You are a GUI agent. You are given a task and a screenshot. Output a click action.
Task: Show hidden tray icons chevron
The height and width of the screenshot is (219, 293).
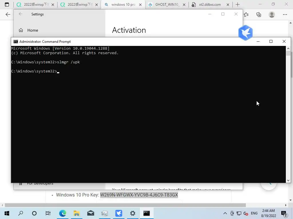pyautogui.click(x=225, y=213)
